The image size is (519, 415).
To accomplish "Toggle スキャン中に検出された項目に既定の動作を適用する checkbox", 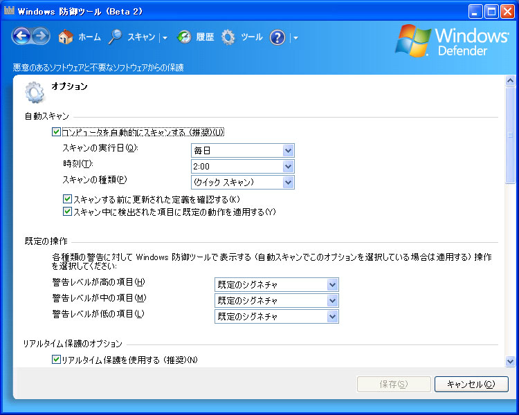I will click(67, 211).
